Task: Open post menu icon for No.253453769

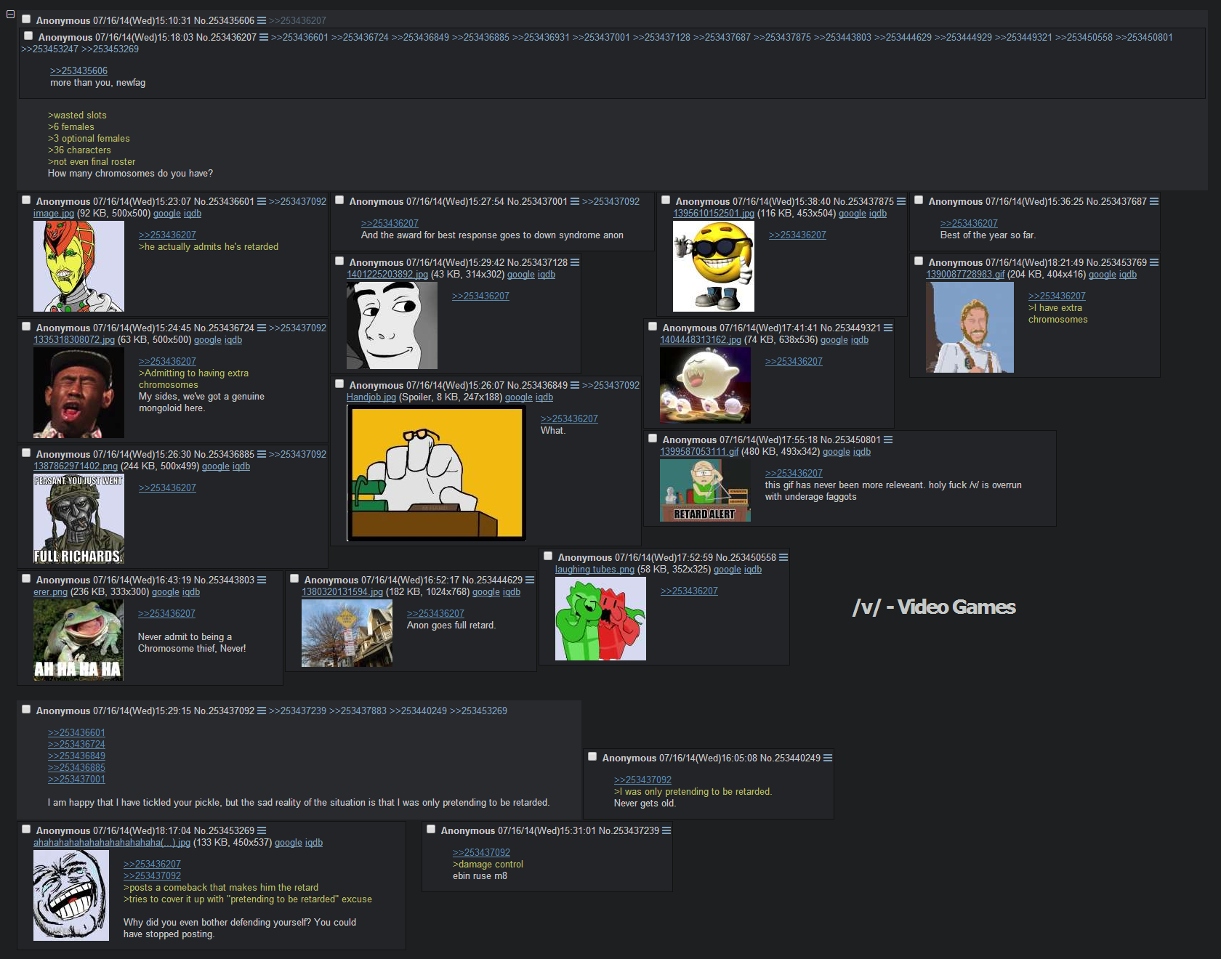Action: click(x=1154, y=262)
